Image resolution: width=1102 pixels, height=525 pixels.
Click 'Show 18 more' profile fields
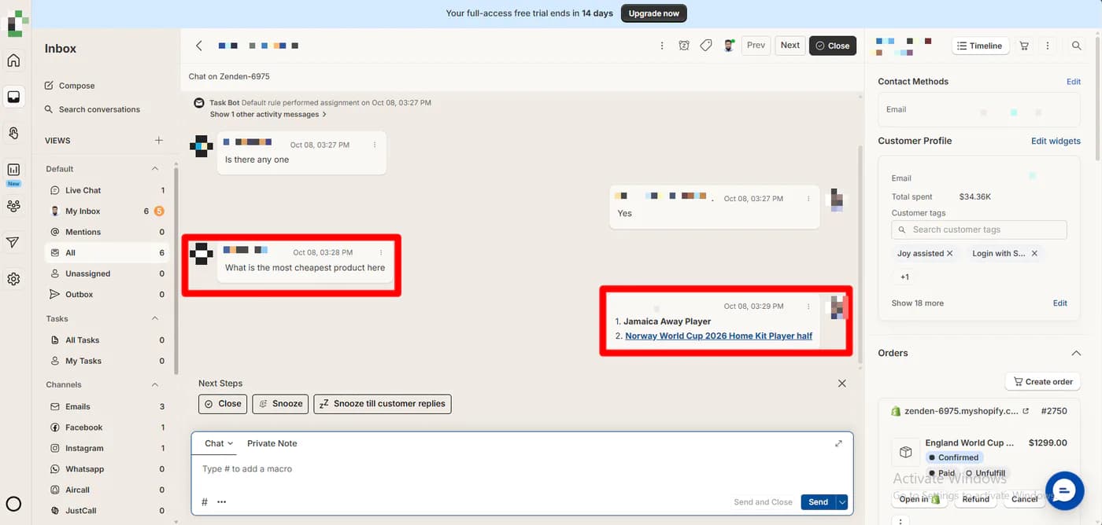tap(917, 303)
